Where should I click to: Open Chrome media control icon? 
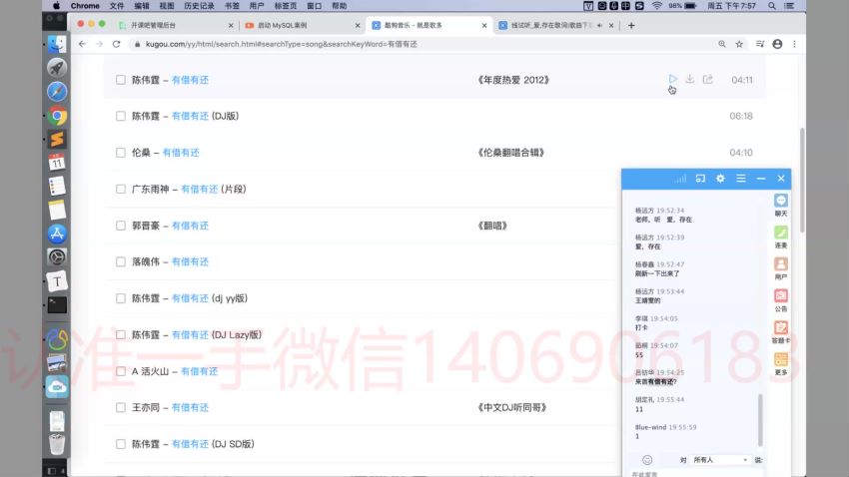760,44
